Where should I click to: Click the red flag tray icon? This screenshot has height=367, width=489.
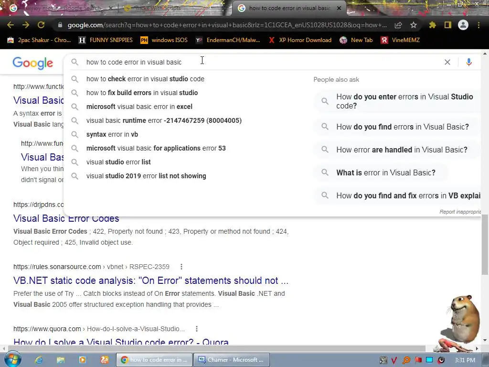click(x=418, y=360)
